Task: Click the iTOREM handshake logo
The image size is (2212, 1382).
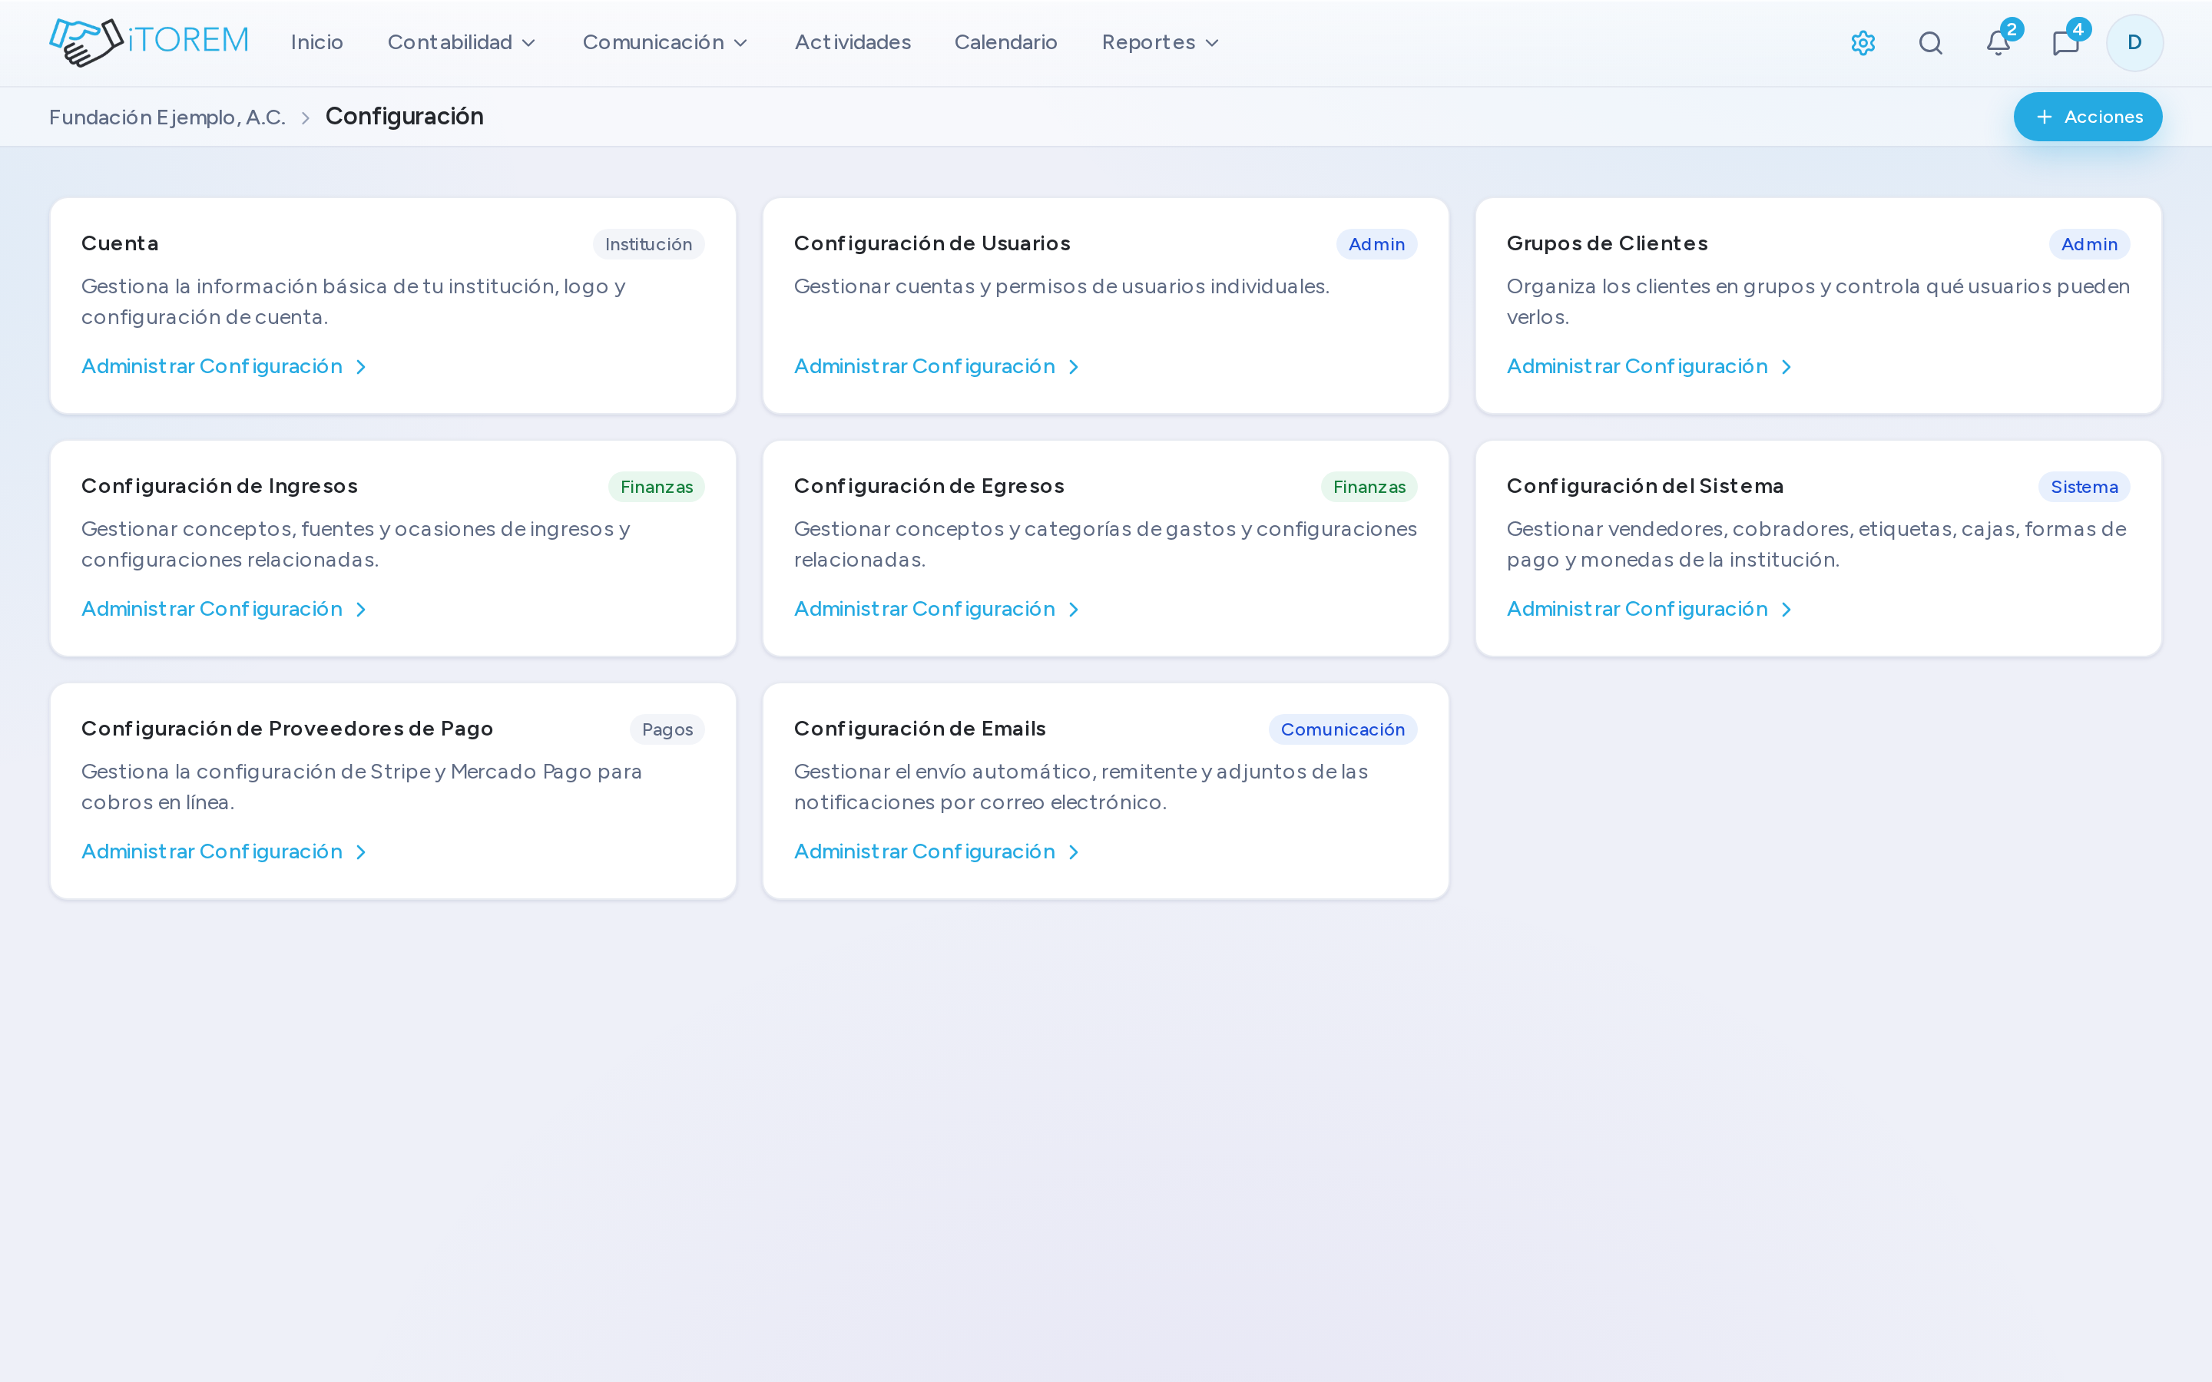Action: (x=149, y=42)
